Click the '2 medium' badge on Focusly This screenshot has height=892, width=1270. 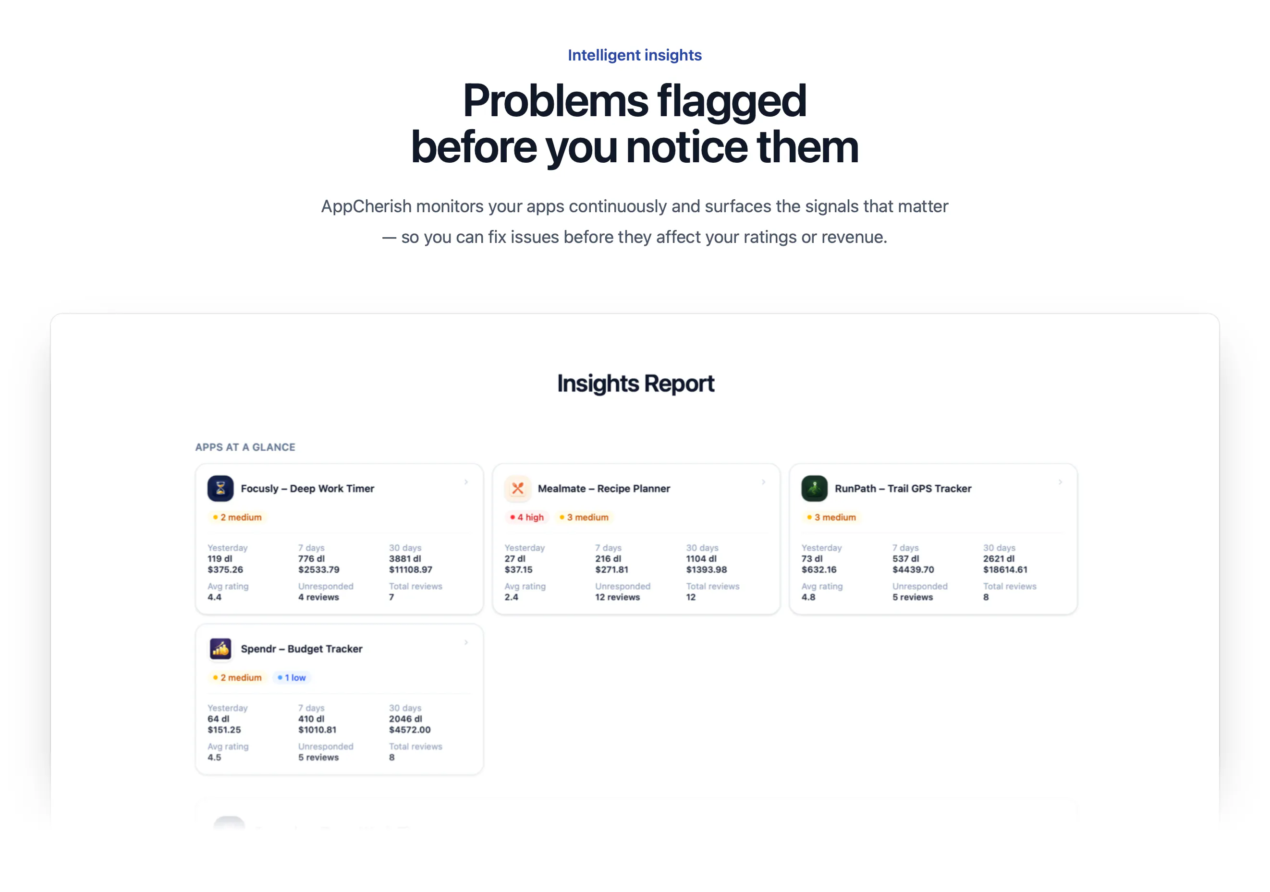(x=237, y=517)
